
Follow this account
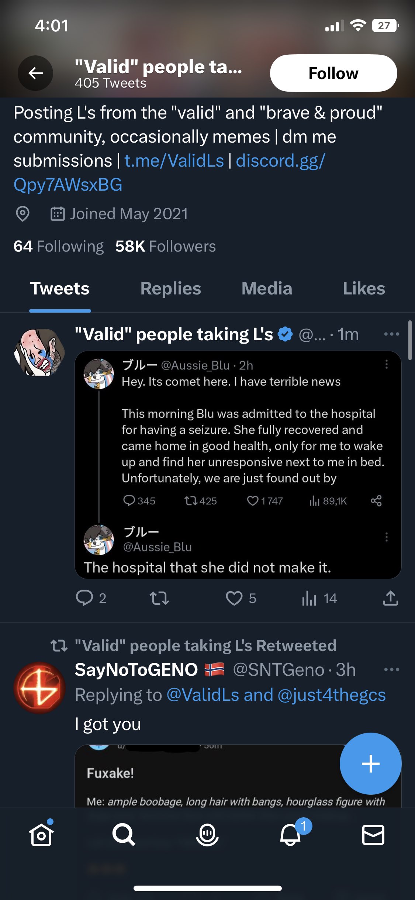(x=333, y=73)
